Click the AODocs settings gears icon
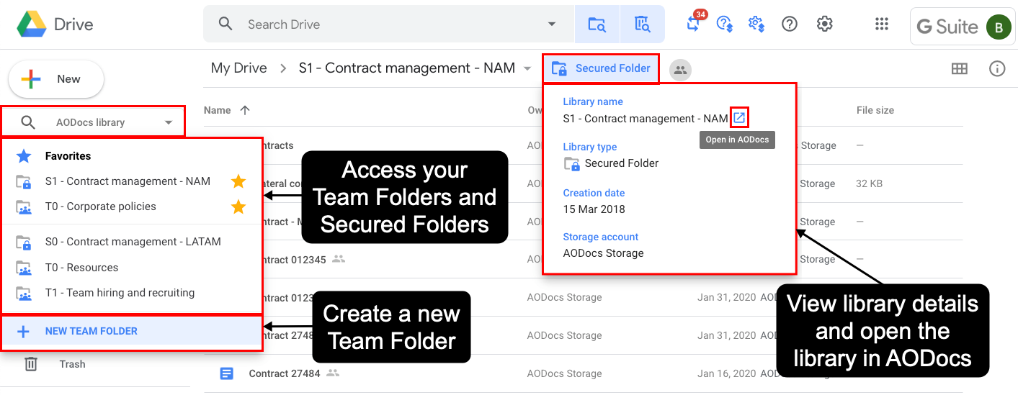1018x395 pixels. (756, 24)
